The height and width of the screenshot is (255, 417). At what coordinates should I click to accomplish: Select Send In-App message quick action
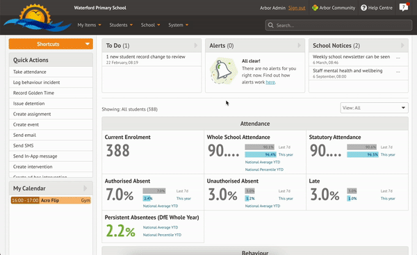click(51, 156)
